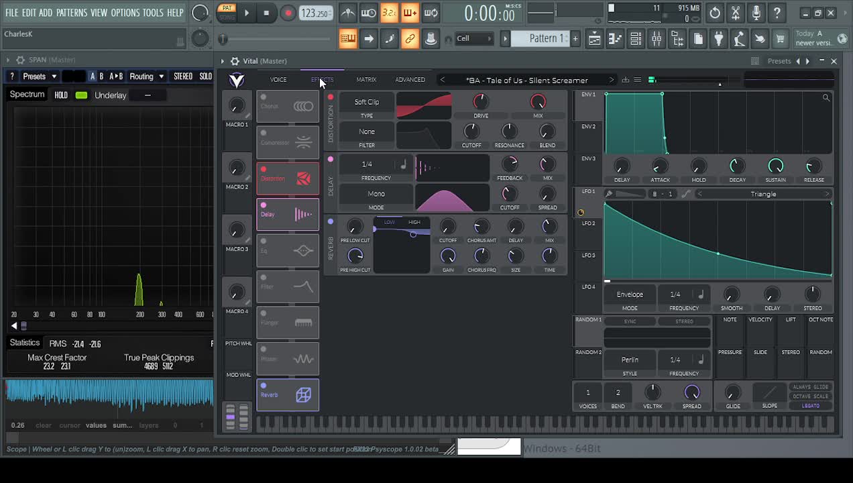
Task: Click the LFO paint brush icon
Action: pos(609,194)
